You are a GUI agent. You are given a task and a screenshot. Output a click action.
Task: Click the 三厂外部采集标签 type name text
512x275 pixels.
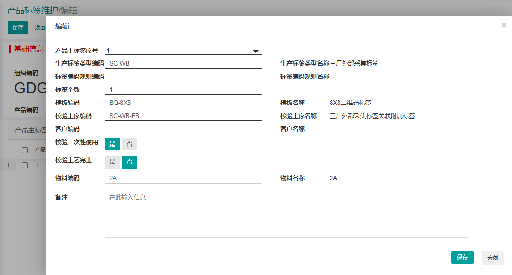[354, 63]
